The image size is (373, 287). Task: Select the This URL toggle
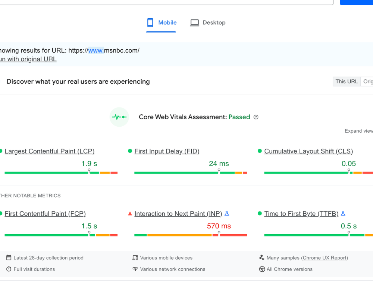point(347,81)
